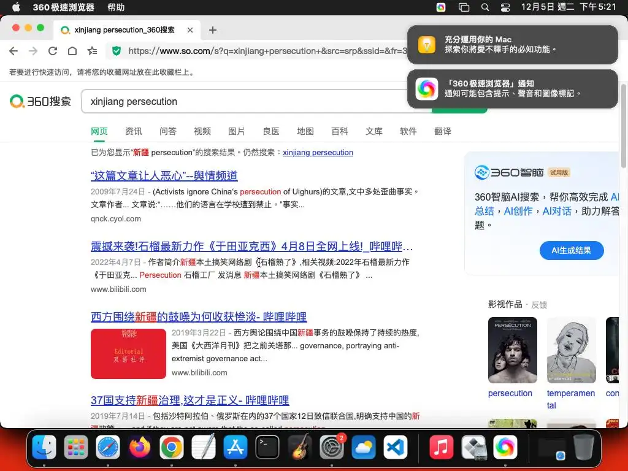Open result 37国支持新疆治理,这才是正义
628x471 pixels.
click(x=190, y=400)
